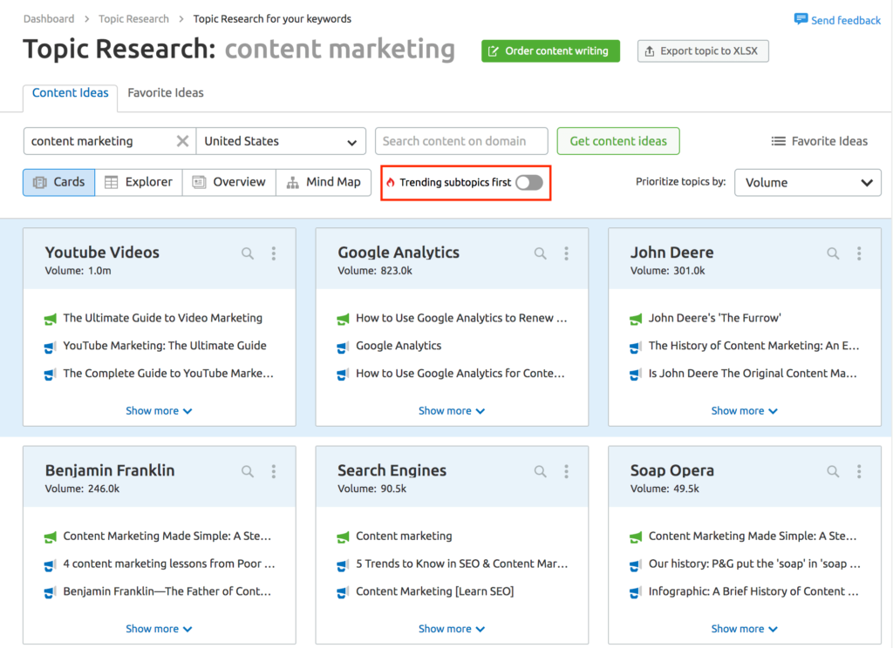This screenshot has width=893, height=648.
Task: Switch to the Content Ideas tab
Action: pos(70,92)
